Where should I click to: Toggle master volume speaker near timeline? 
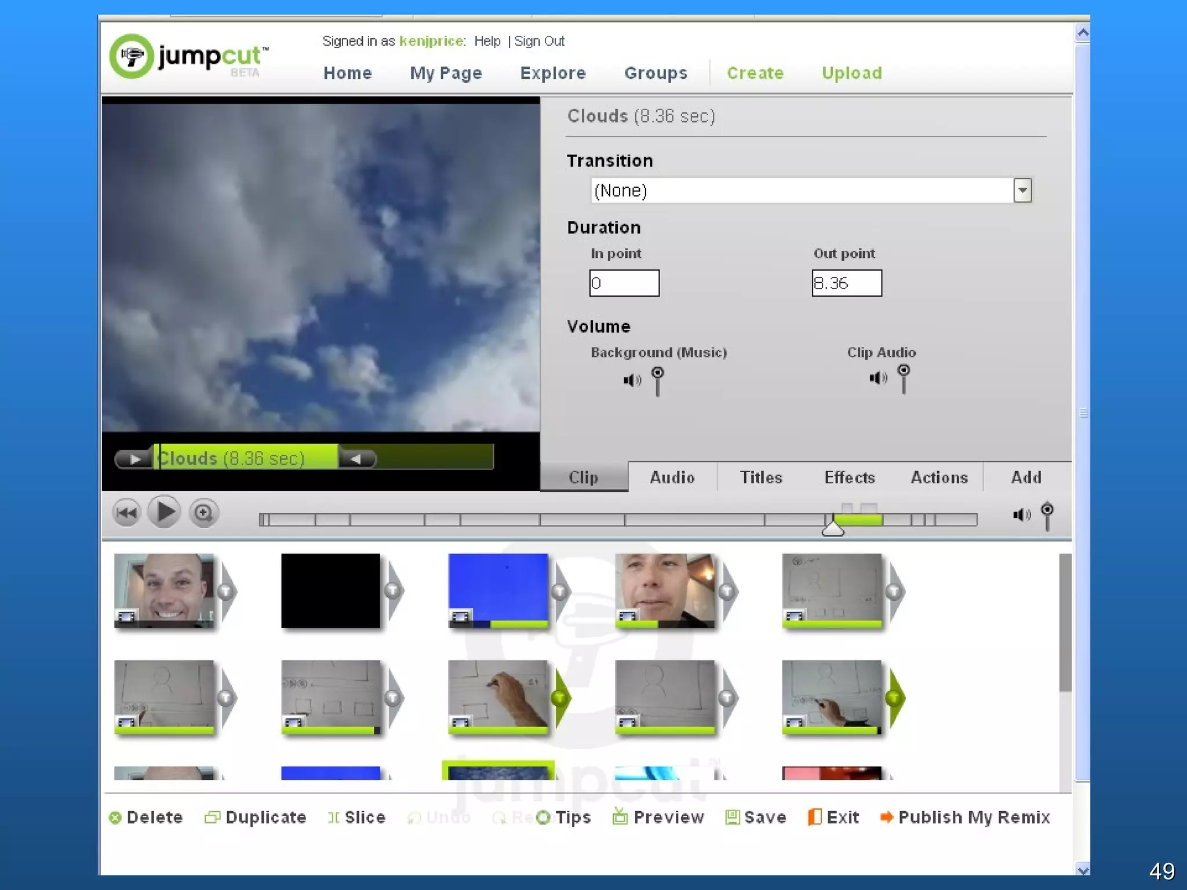1021,515
